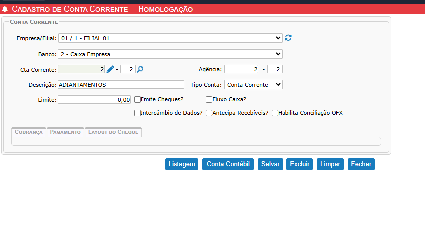Click the Conta Contábil button
The height and width of the screenshot is (251, 425).
point(228,164)
